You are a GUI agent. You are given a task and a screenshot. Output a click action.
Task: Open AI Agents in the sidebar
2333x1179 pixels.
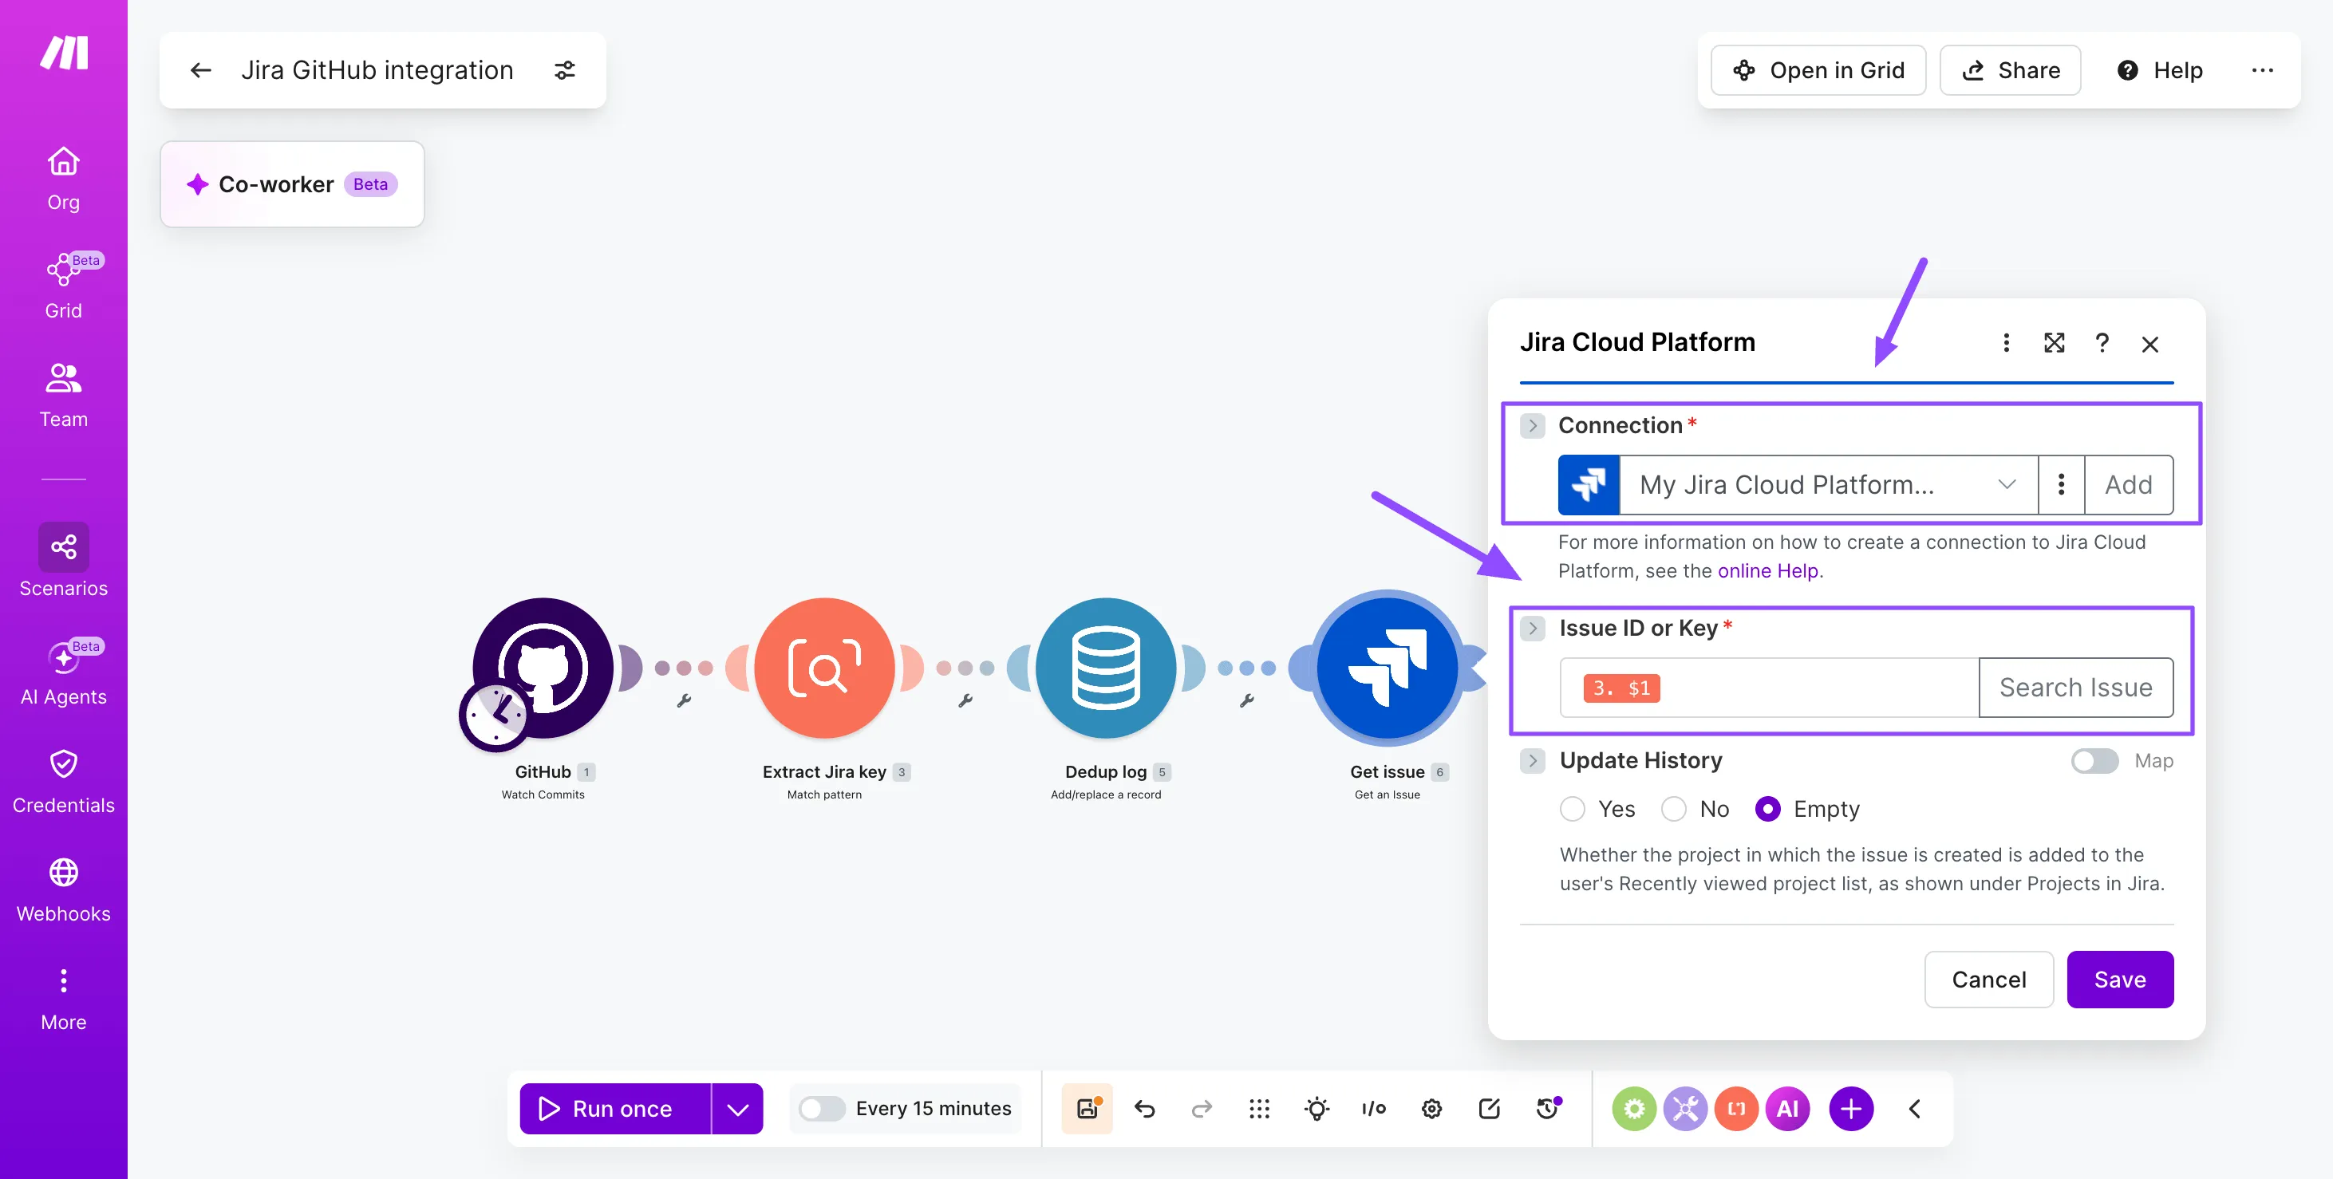(63, 672)
